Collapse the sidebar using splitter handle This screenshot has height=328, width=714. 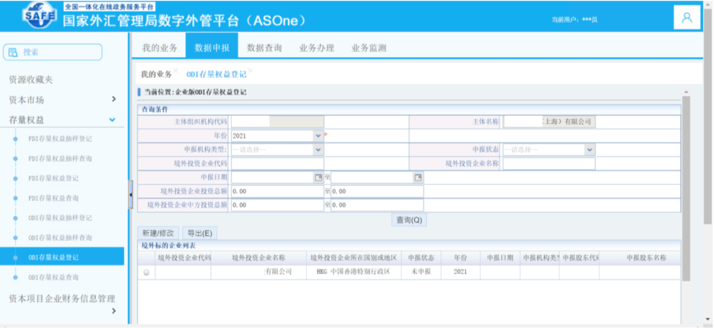[130, 196]
